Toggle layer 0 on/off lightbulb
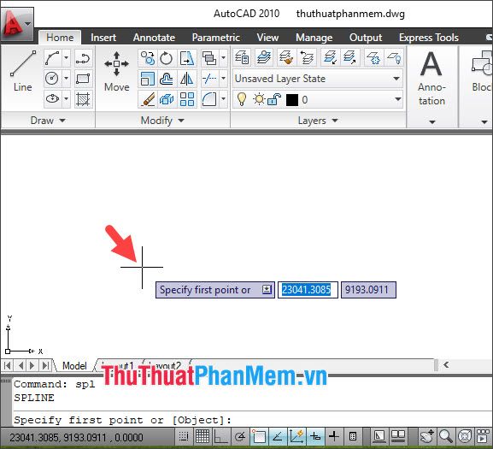 point(242,99)
